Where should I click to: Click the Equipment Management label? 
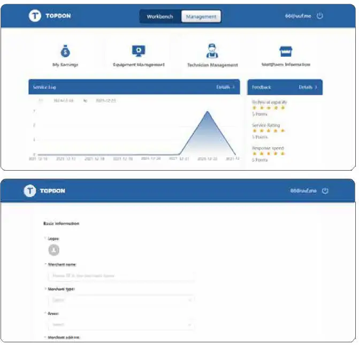139,65
